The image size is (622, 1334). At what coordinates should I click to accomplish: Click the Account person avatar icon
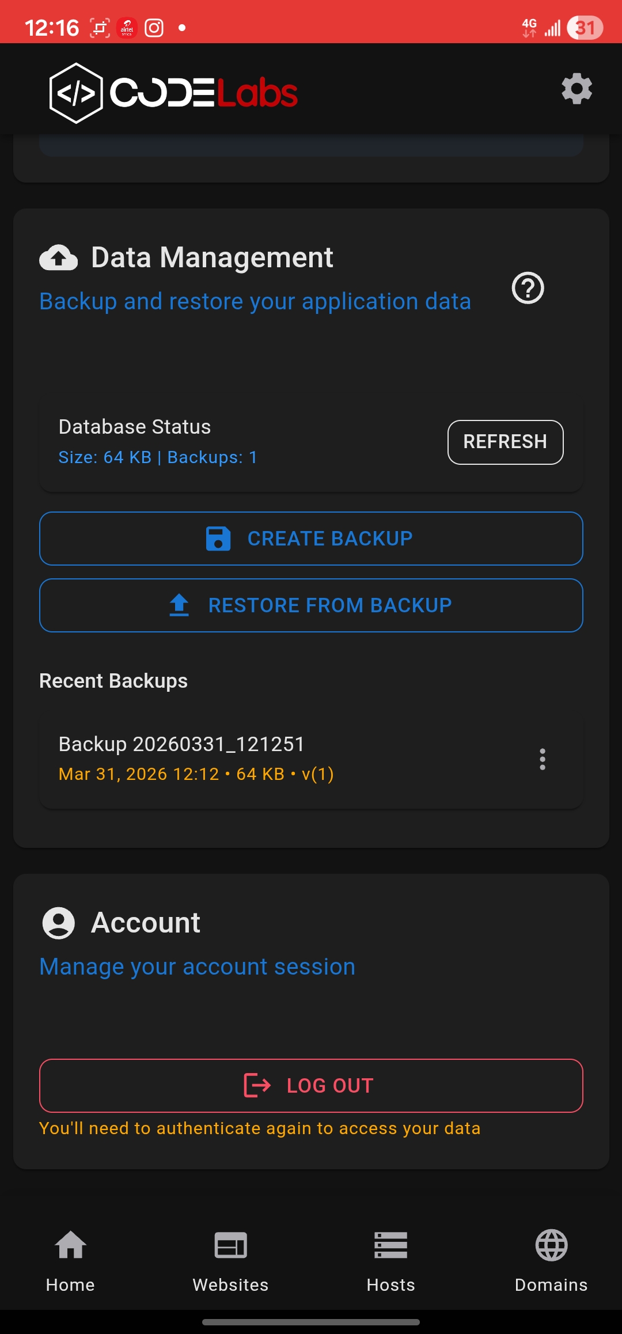(x=58, y=922)
